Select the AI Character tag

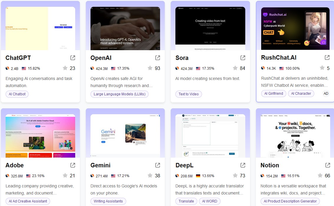[301, 93]
